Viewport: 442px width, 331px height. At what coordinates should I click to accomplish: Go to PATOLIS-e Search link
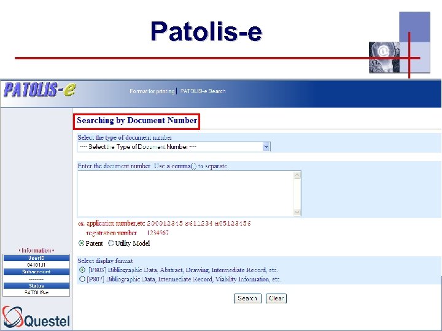(203, 91)
